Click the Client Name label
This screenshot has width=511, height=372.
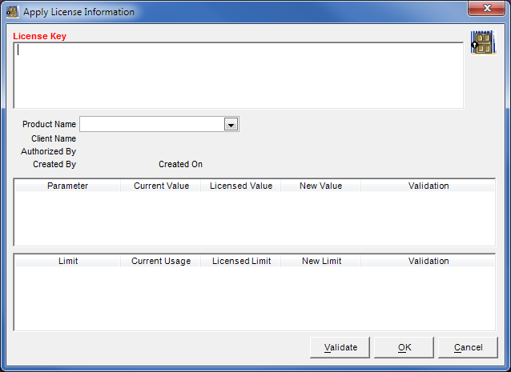pyautogui.click(x=54, y=138)
